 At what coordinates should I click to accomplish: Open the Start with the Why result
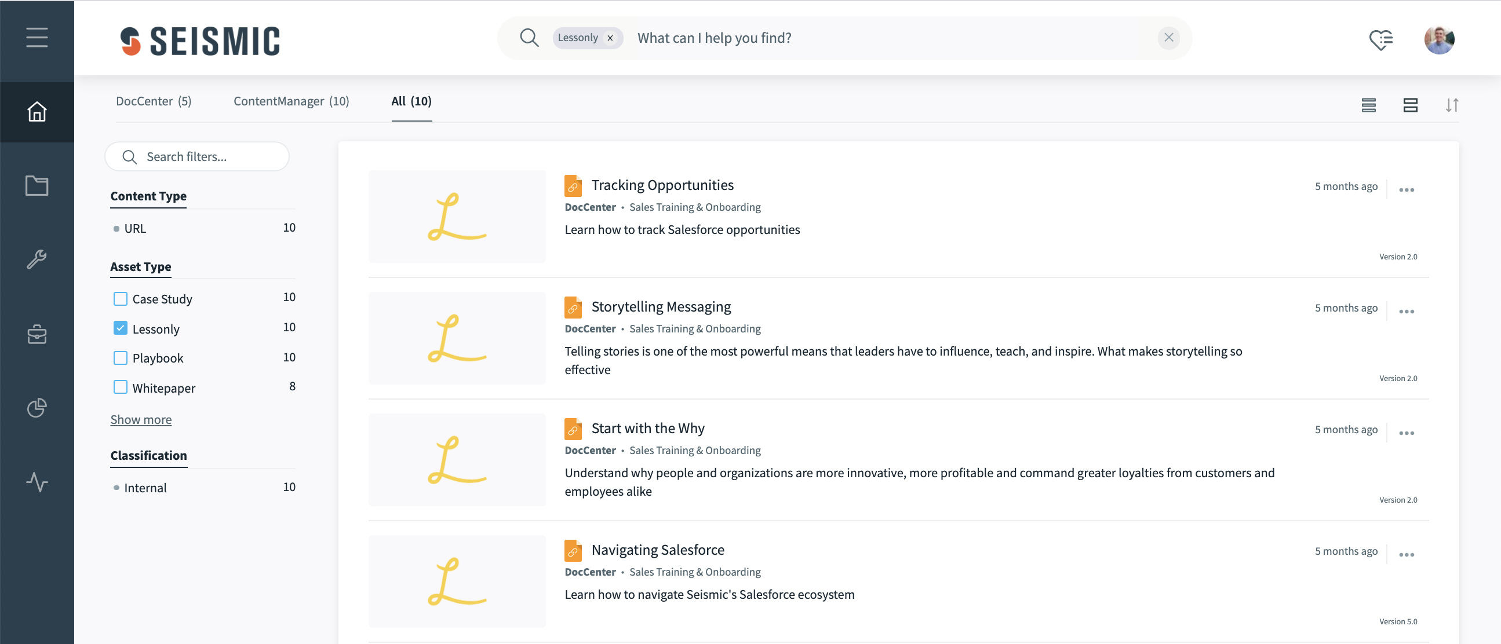tap(648, 429)
